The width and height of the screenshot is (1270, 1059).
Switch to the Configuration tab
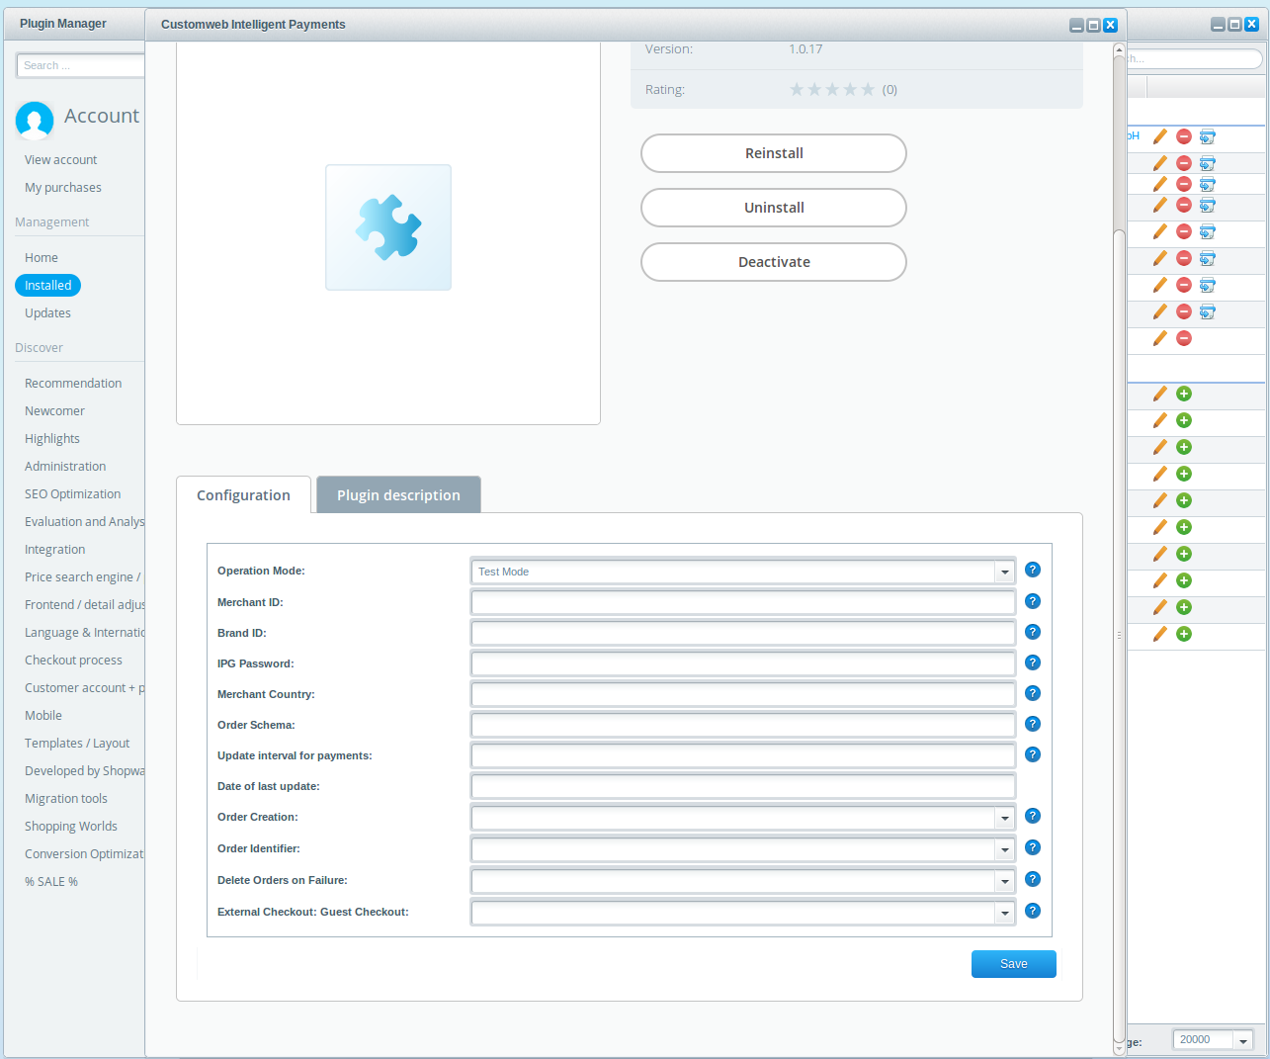coord(243,494)
